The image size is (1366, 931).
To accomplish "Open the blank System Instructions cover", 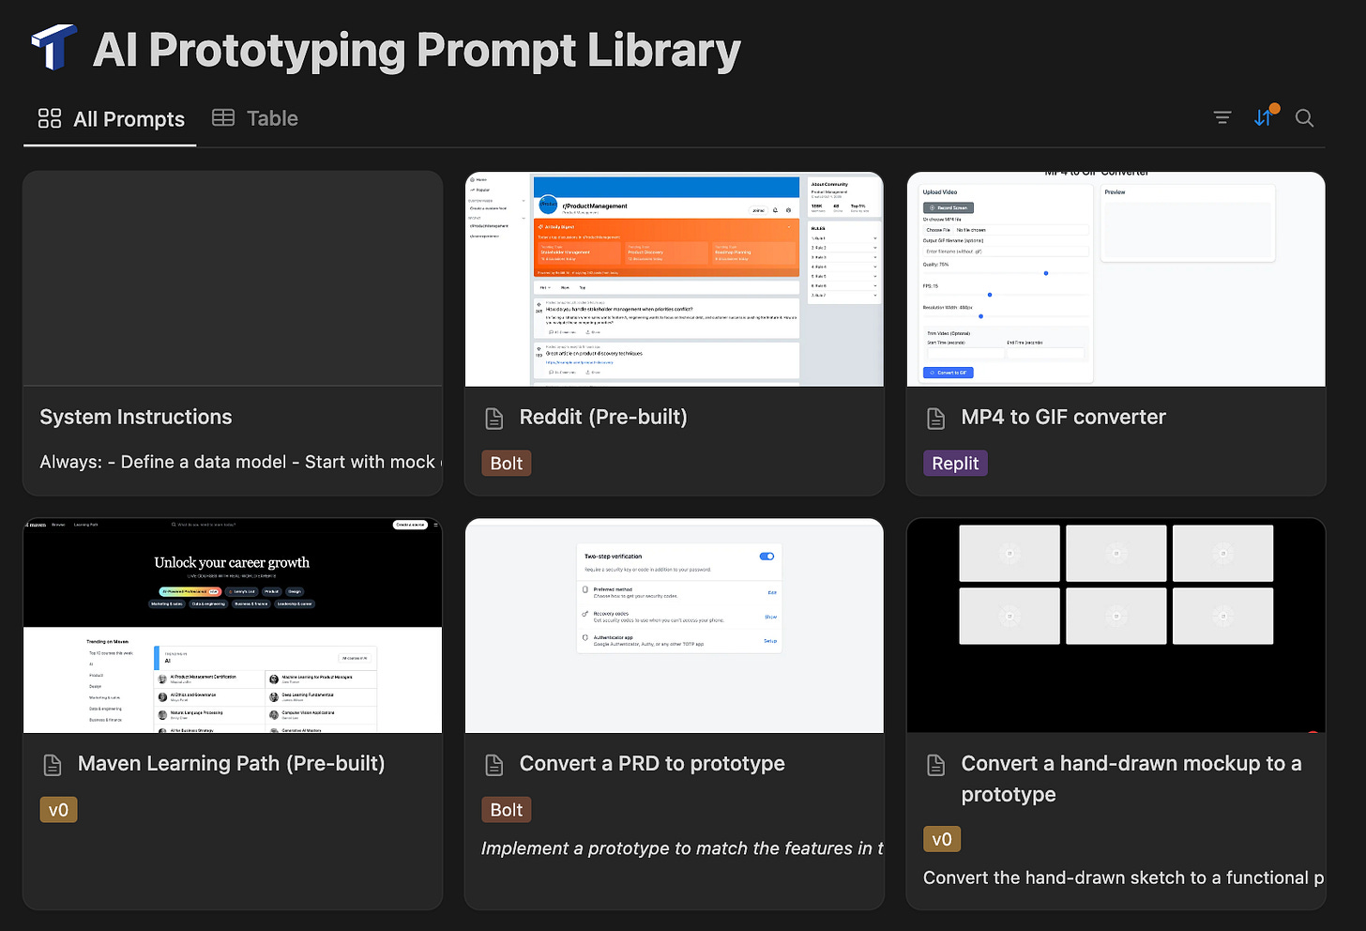I will coord(233,279).
